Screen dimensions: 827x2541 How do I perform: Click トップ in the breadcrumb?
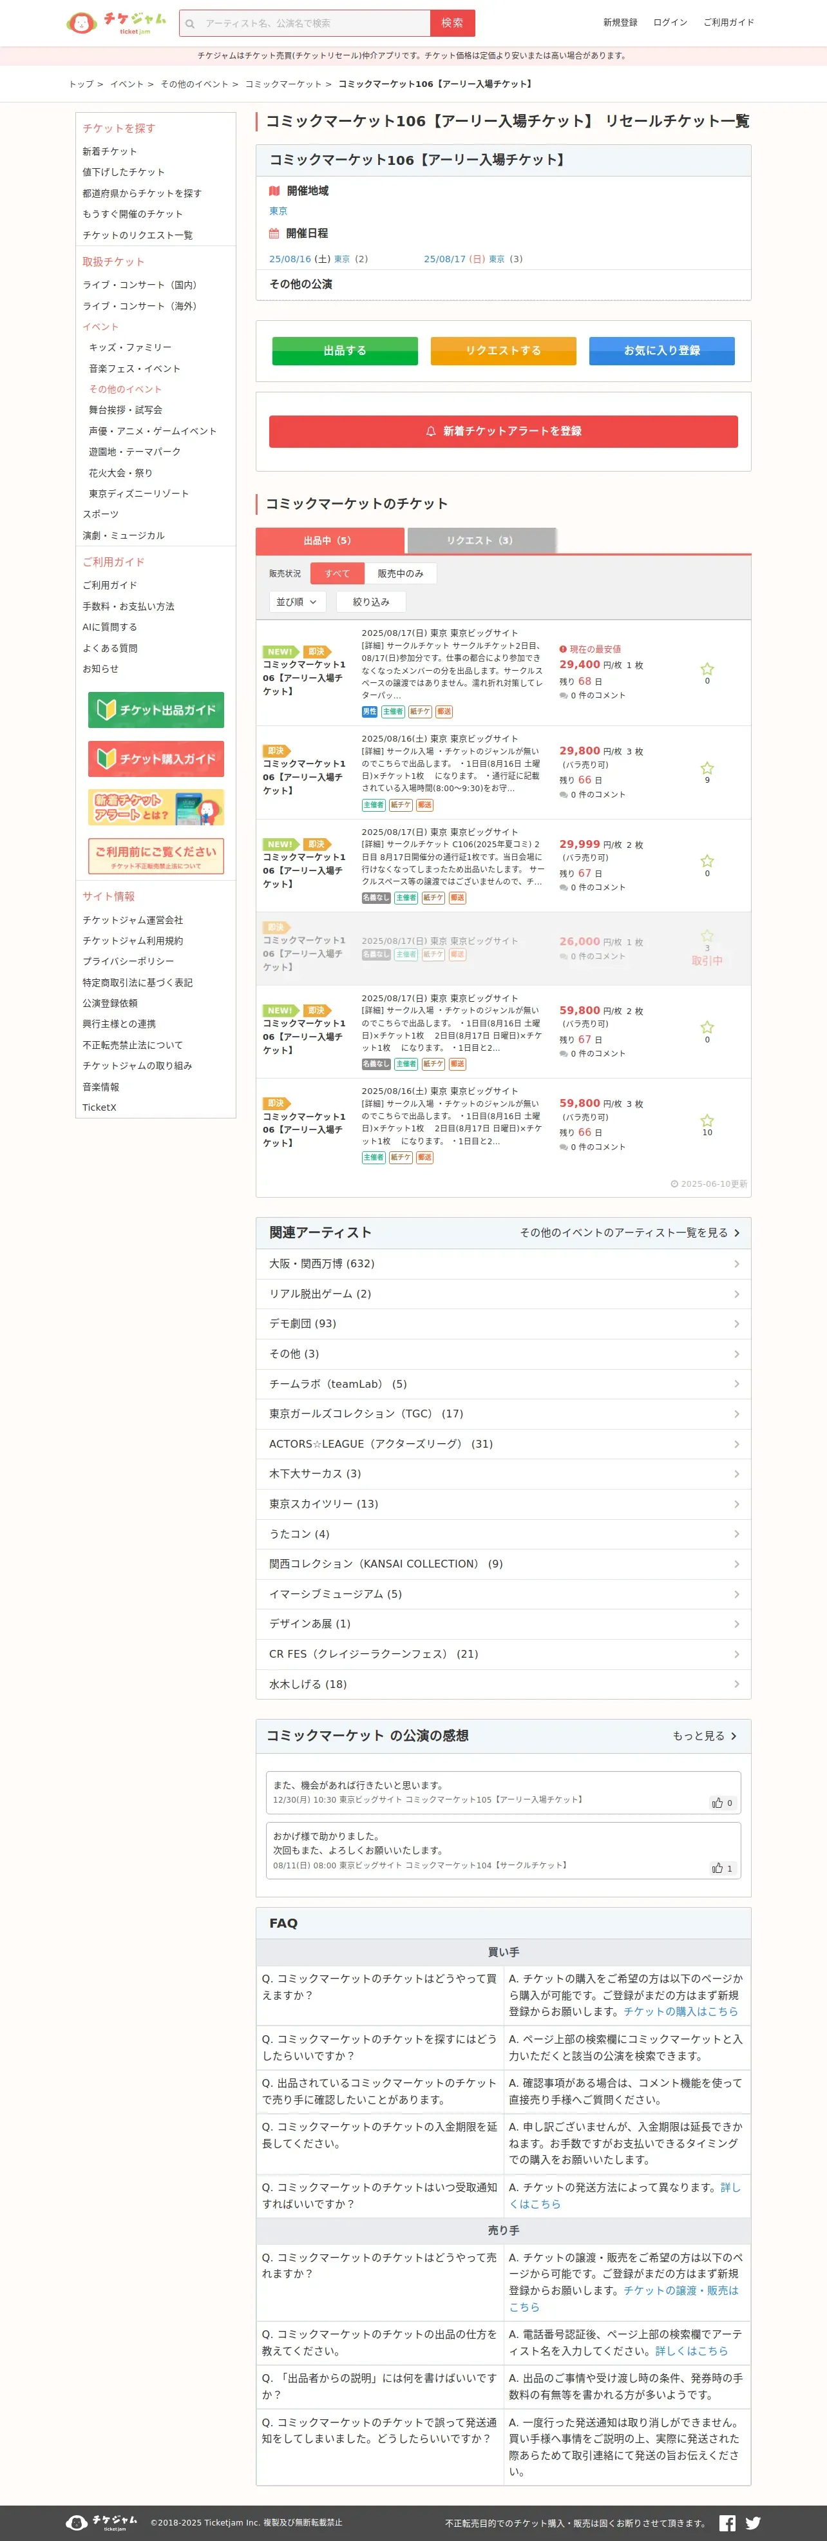click(81, 84)
